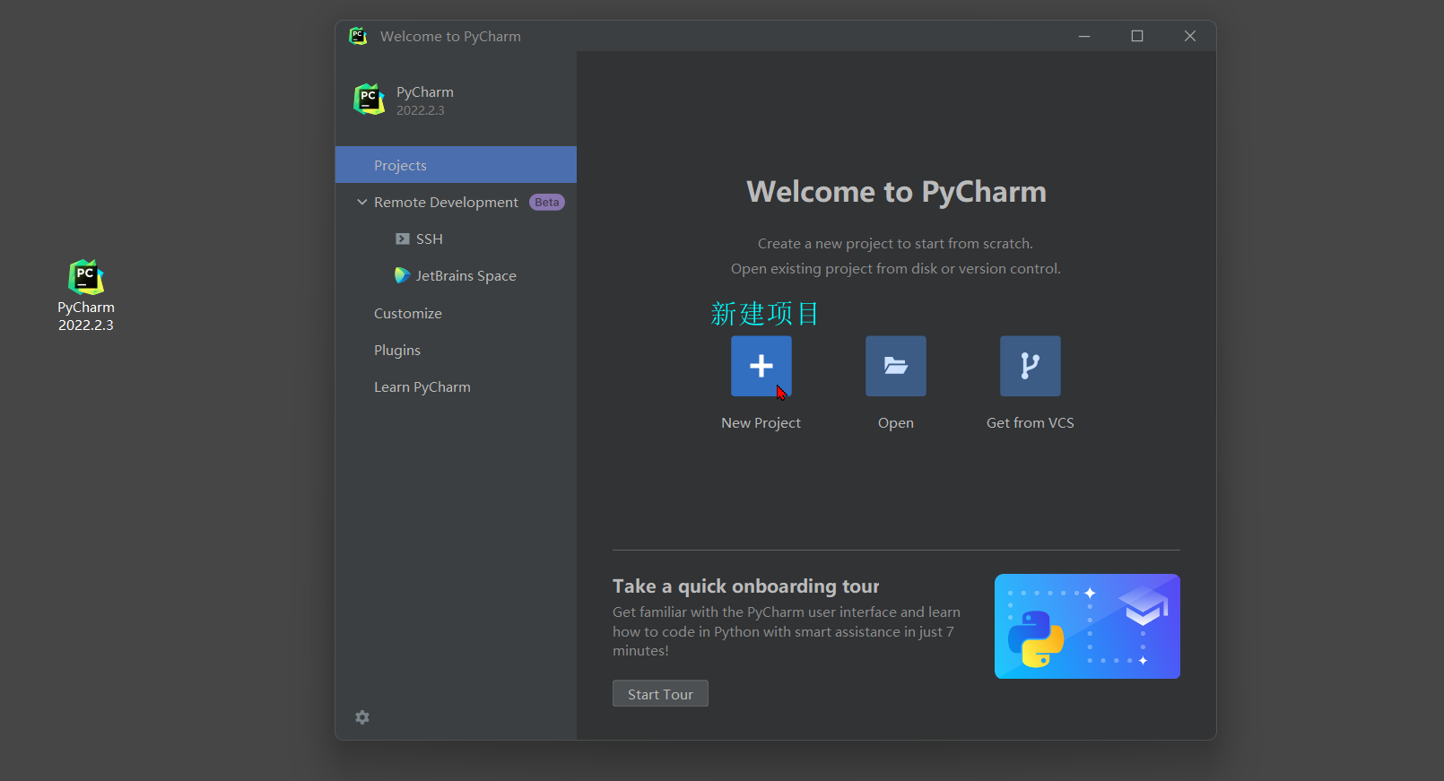The height and width of the screenshot is (781, 1444).
Task: Open JetBrains Space option
Action: 465,276
